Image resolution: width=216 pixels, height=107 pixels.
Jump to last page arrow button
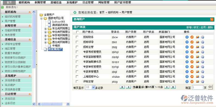pos(173,87)
